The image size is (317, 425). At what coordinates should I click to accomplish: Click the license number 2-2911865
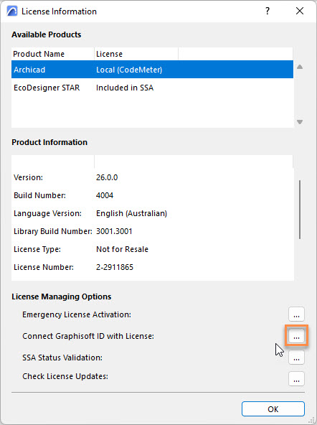coord(115,267)
